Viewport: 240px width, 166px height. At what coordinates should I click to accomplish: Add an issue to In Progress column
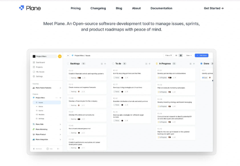pos(194,64)
